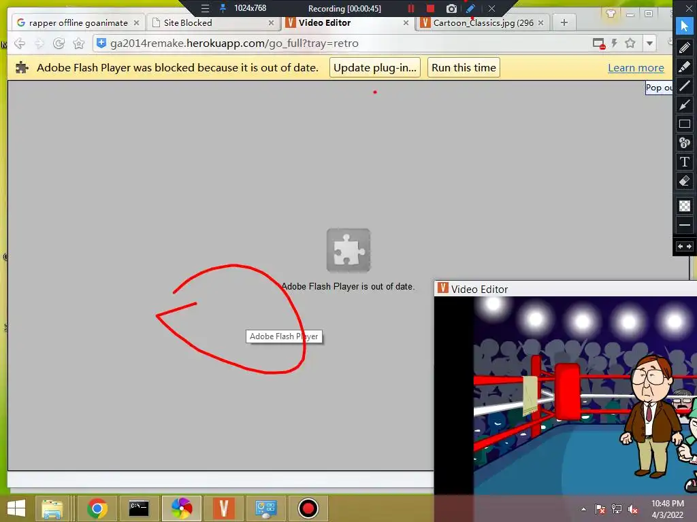697x522 pixels.
Task: Click the network tray icon
Action: coord(617,509)
